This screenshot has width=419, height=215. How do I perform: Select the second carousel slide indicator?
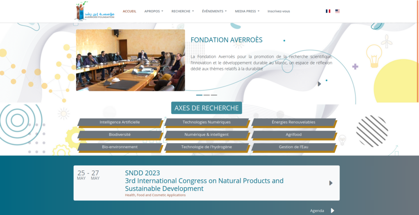point(207,95)
